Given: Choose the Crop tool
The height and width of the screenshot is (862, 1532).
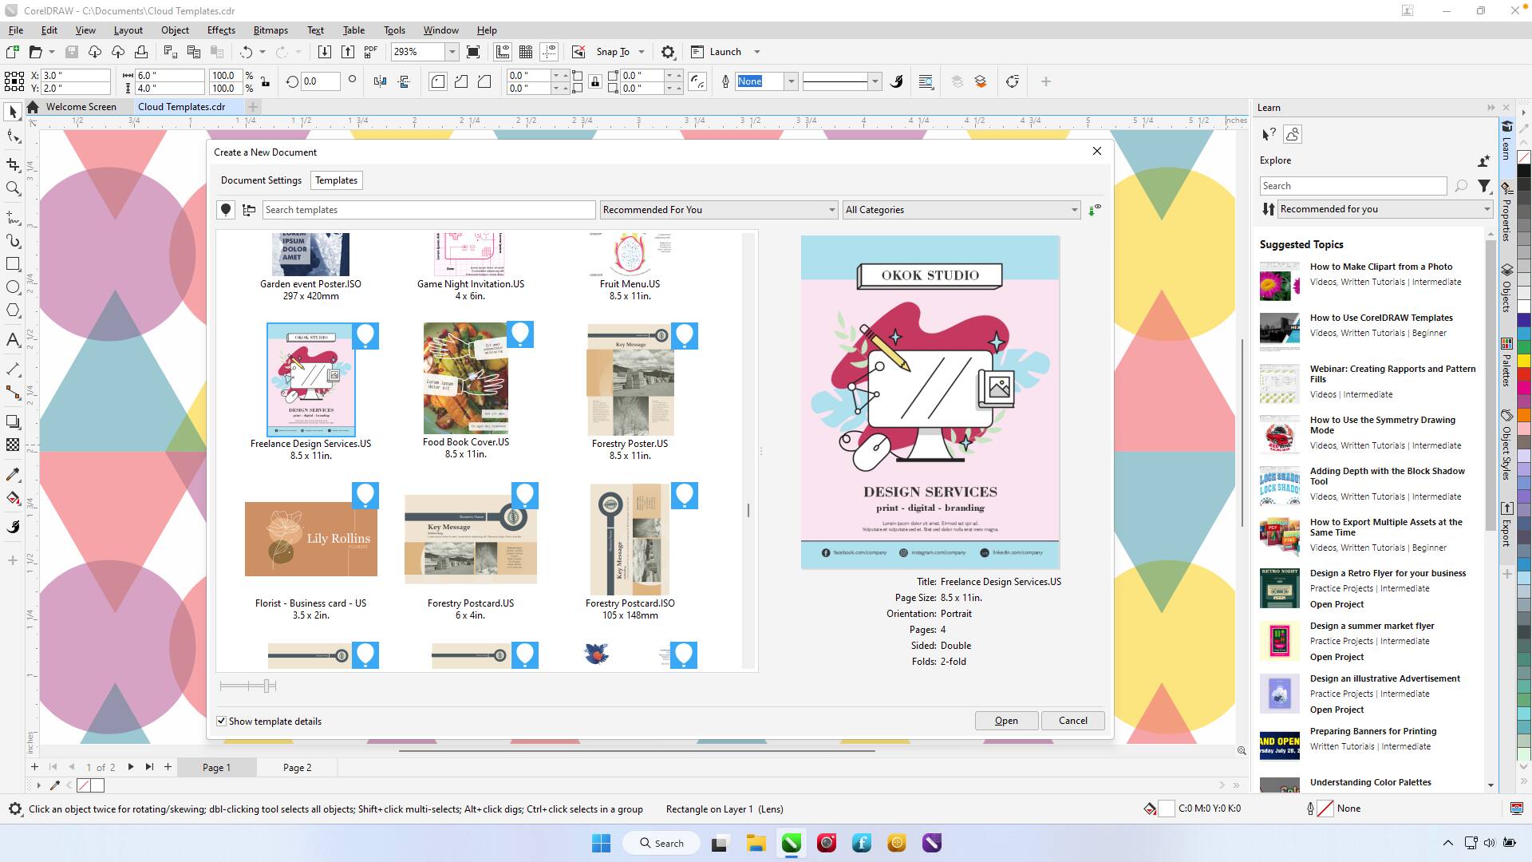Looking at the screenshot, I should pos(13,164).
